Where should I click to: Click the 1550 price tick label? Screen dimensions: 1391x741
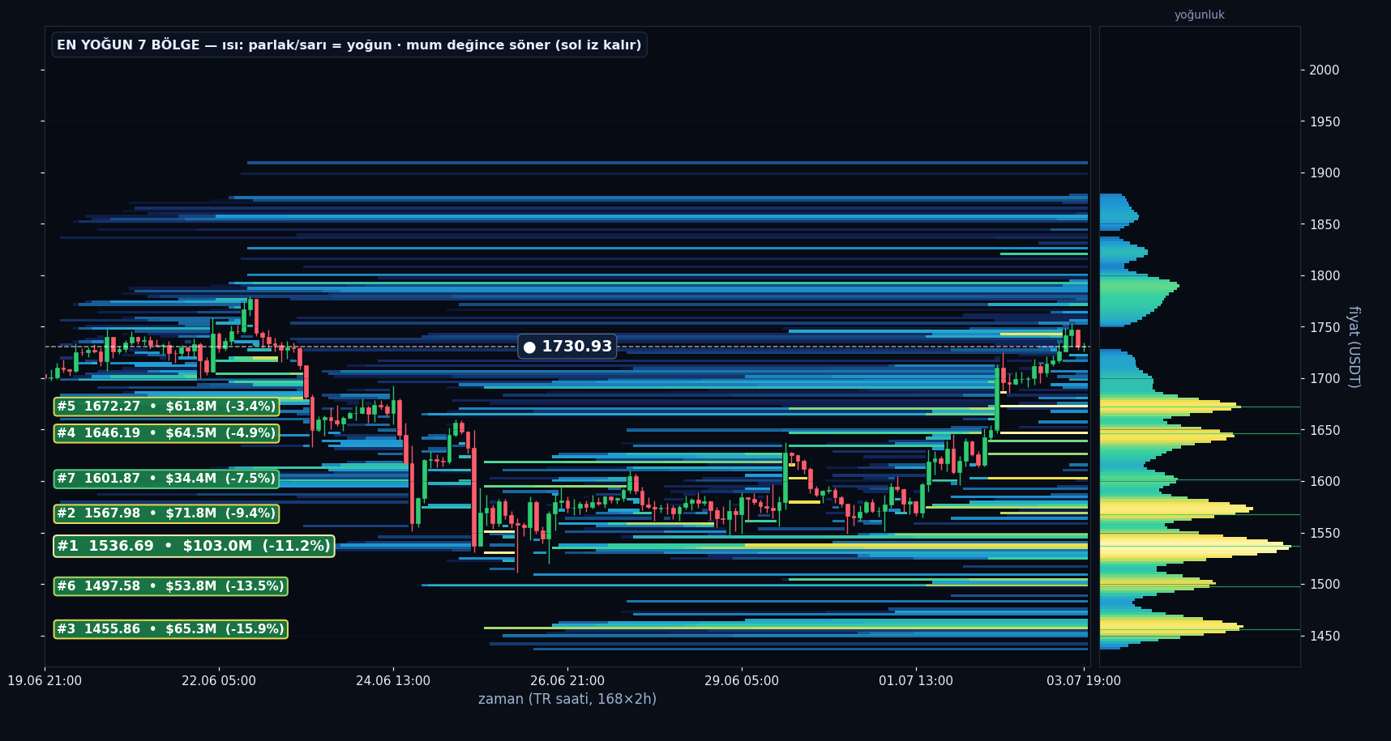[x=1325, y=534]
